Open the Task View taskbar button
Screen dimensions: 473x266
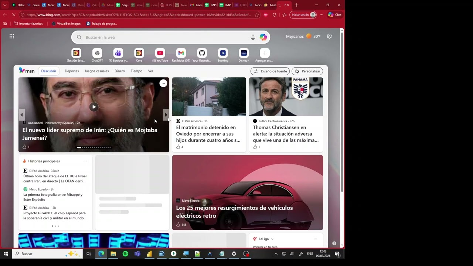pos(89,254)
